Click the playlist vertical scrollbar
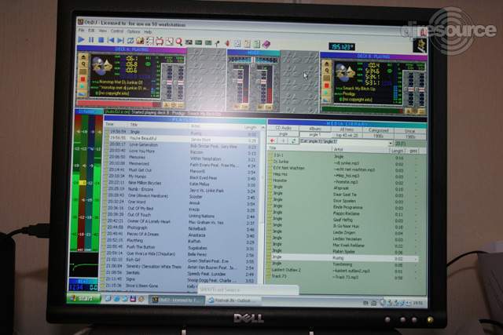The image size is (503, 335). click(x=263, y=205)
